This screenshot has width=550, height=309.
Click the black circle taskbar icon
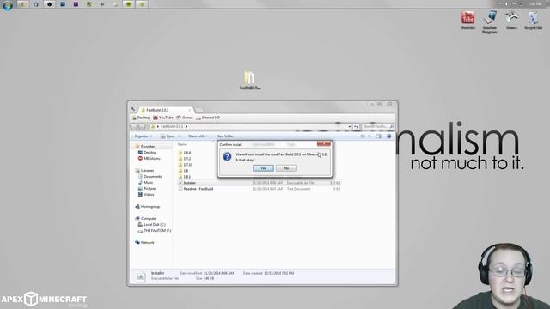point(50,4)
